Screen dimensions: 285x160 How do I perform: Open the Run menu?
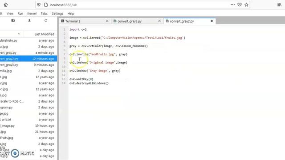point(20,13)
